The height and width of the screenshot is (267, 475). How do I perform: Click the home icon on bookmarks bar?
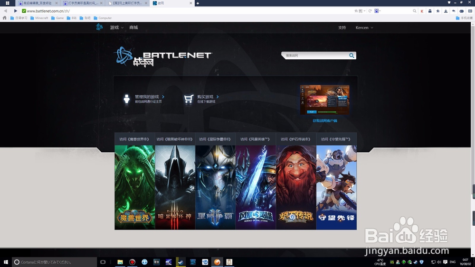(x=5, y=18)
